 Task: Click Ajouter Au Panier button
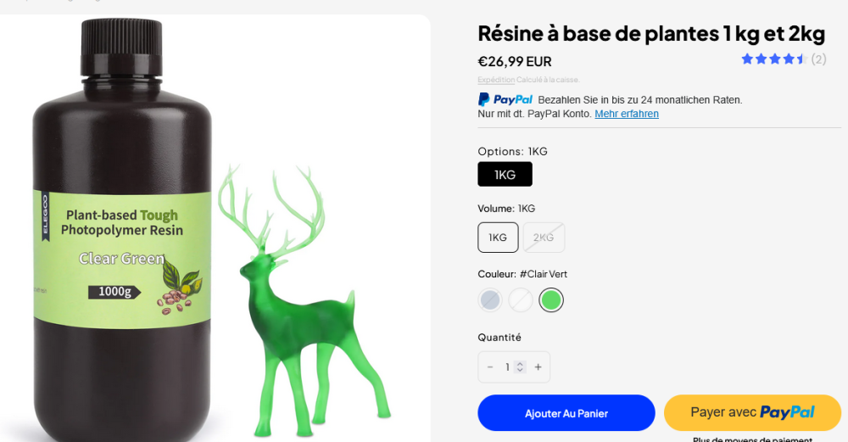coord(566,413)
